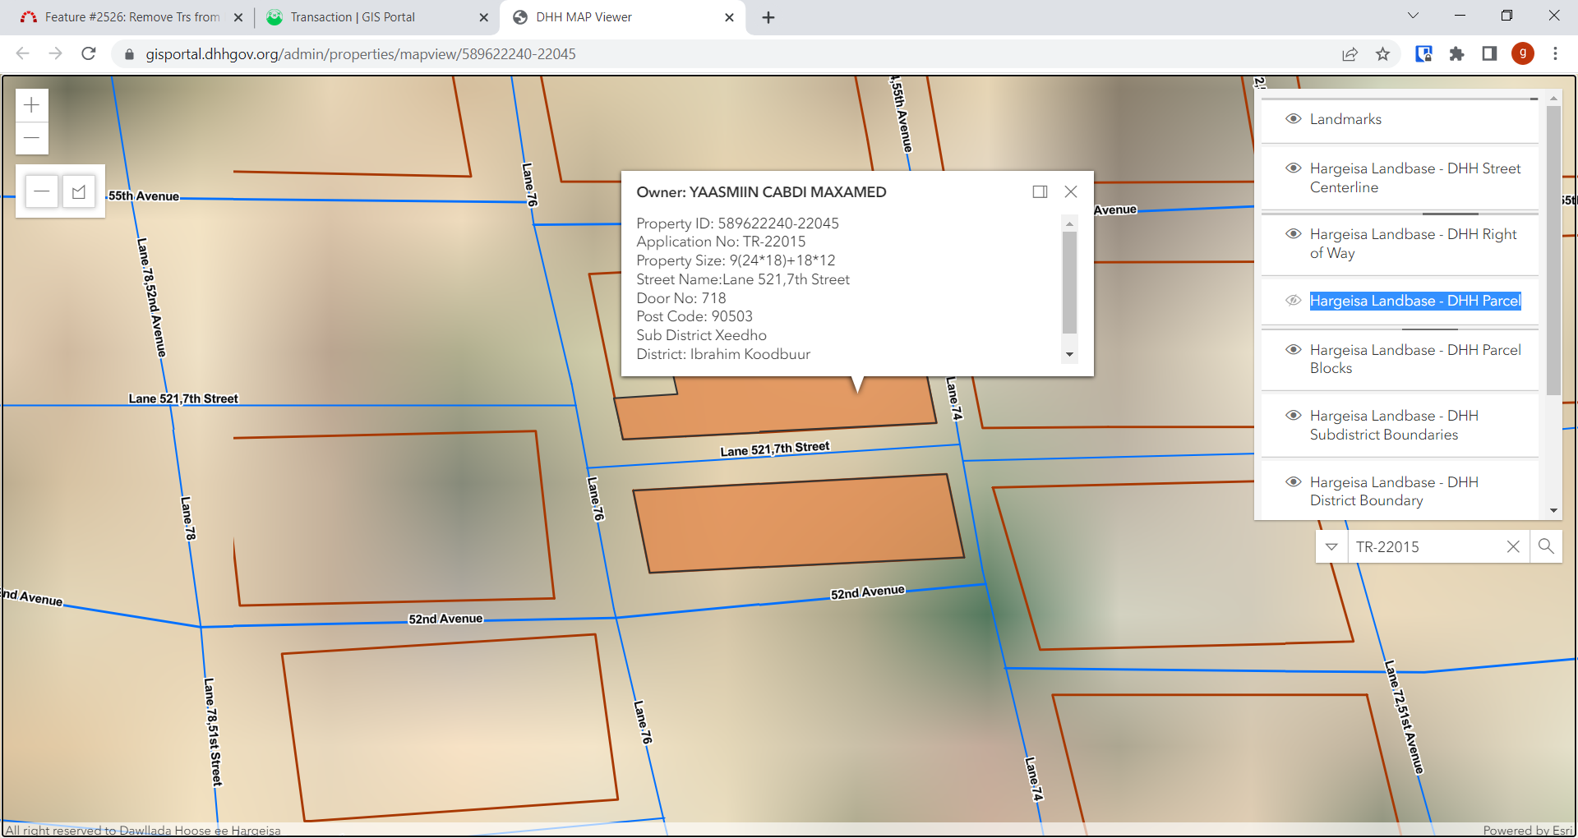This screenshot has width=1578, height=838.
Task: Select the area measurement tool
Action: coord(79,191)
